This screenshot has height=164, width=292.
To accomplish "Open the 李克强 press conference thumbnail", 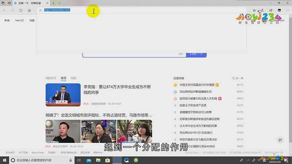I will [x=63, y=95].
